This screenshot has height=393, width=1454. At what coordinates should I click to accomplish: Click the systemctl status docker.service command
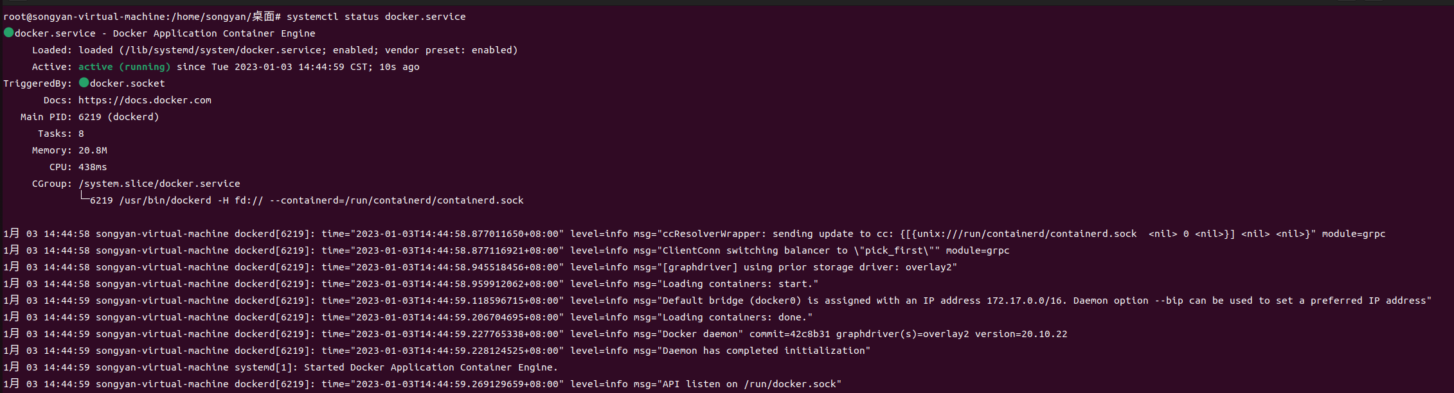(376, 17)
